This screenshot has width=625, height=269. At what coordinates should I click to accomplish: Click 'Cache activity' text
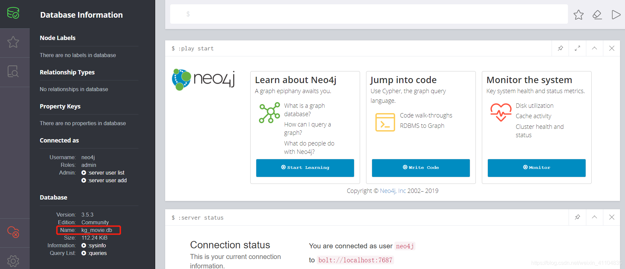534,116
